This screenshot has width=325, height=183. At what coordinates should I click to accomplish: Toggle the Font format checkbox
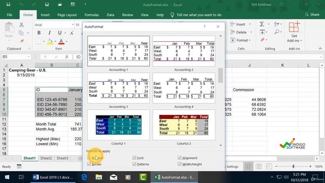point(134,158)
